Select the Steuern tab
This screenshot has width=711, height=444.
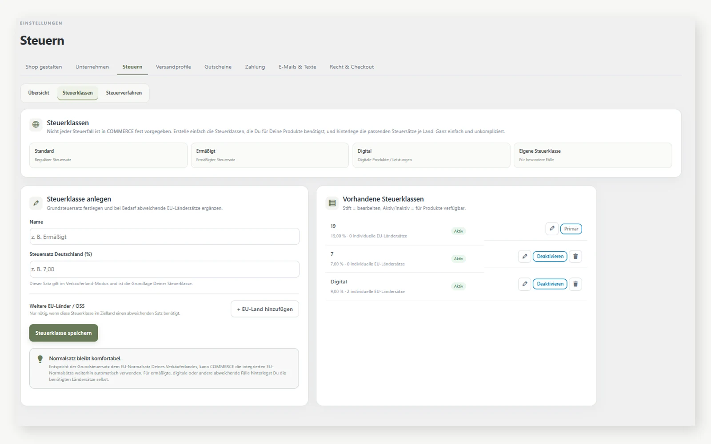coord(132,67)
